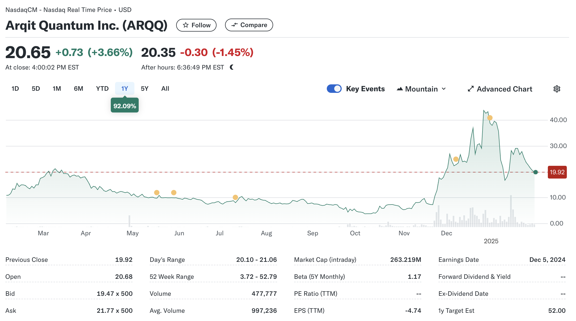576x321 pixels.
Task: Choose the 6M time range
Action: coord(78,89)
